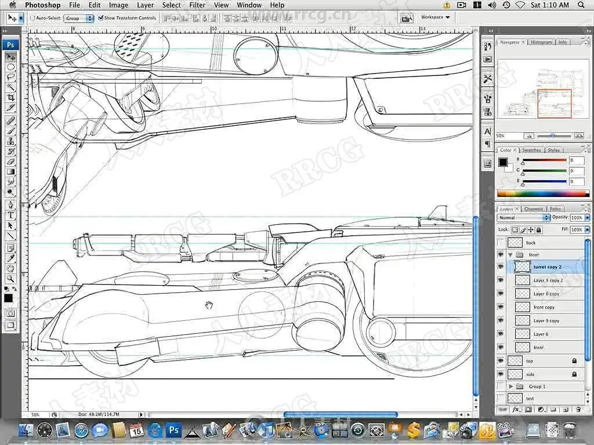Screen dimensions: 594x445
Task: Open the Workspace button menu
Action: click(435, 17)
